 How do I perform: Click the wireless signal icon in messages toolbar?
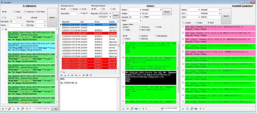pyautogui.click(x=87, y=75)
